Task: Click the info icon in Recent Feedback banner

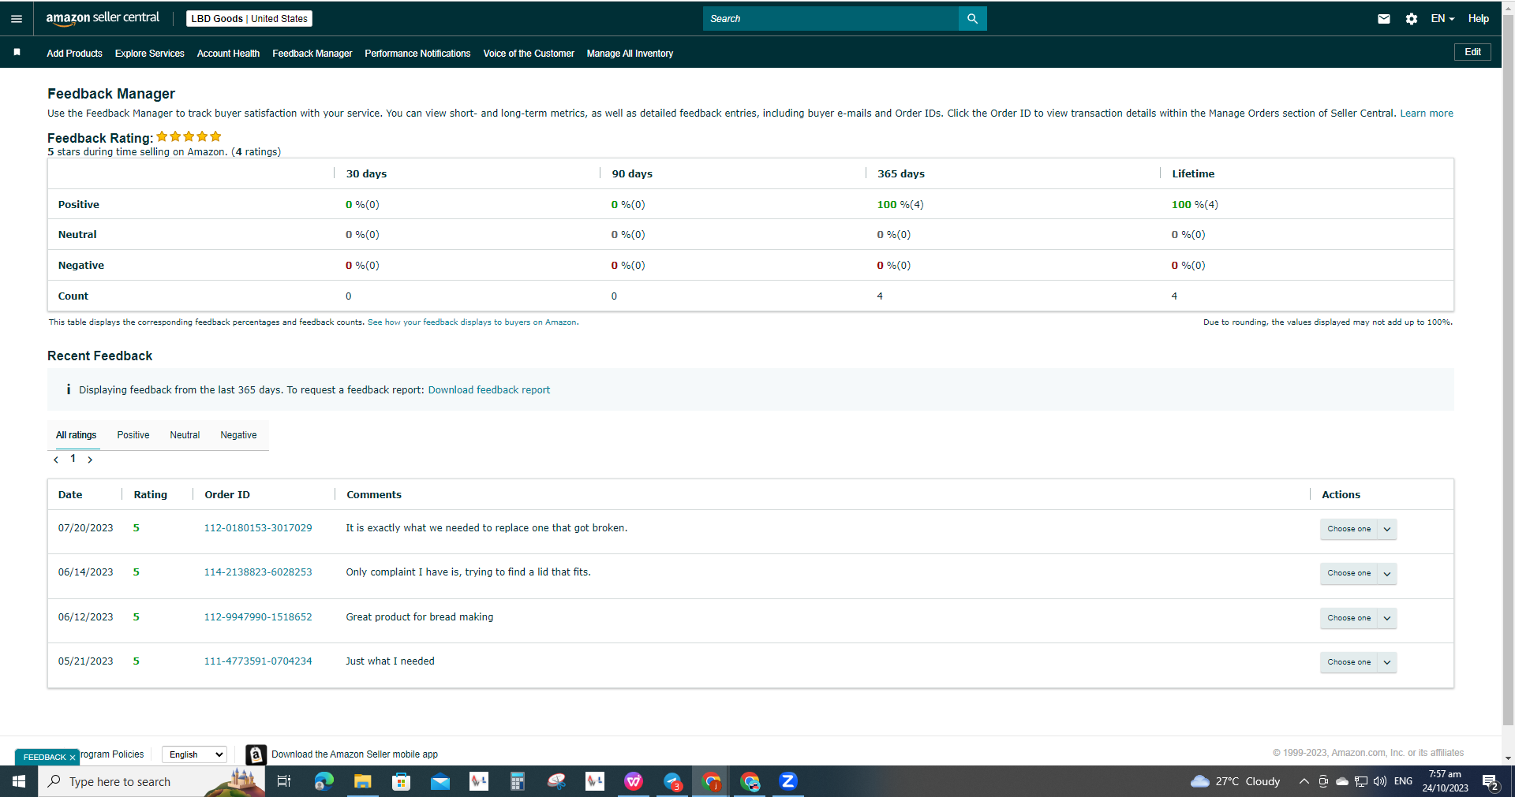Action: (69, 389)
